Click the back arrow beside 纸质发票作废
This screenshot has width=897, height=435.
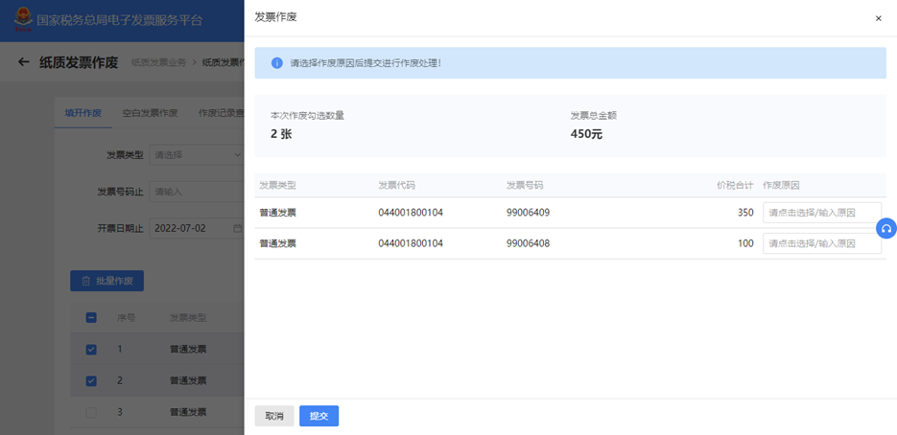(x=23, y=62)
